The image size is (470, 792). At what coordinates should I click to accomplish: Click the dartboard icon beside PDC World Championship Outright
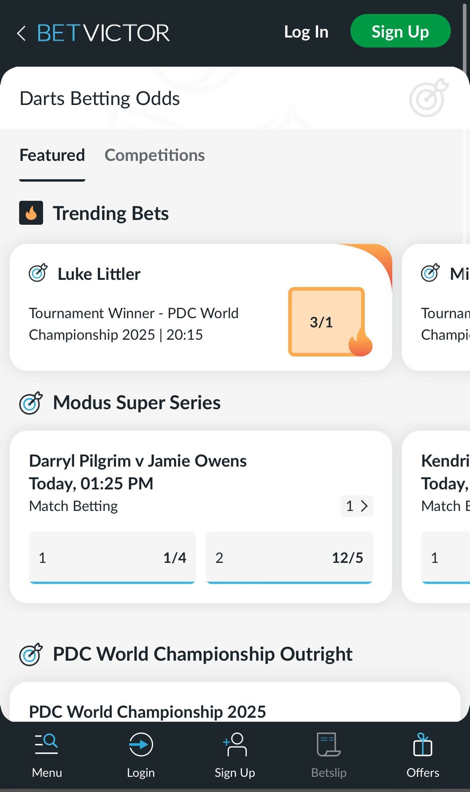31,654
